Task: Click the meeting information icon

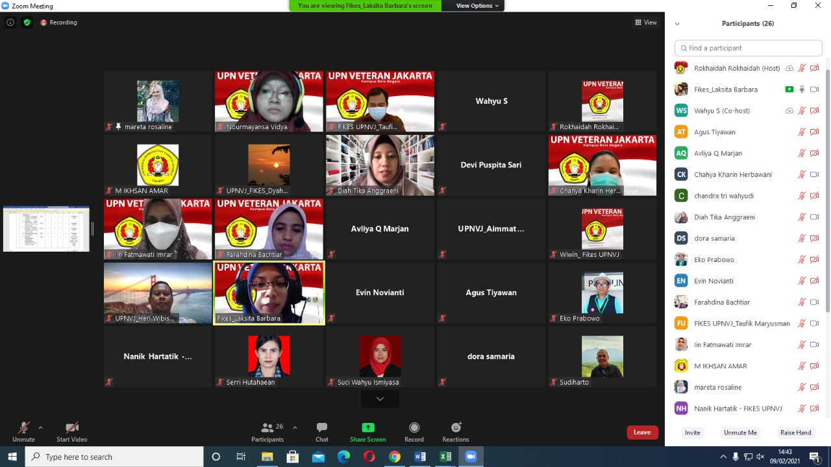Action: pyautogui.click(x=10, y=23)
